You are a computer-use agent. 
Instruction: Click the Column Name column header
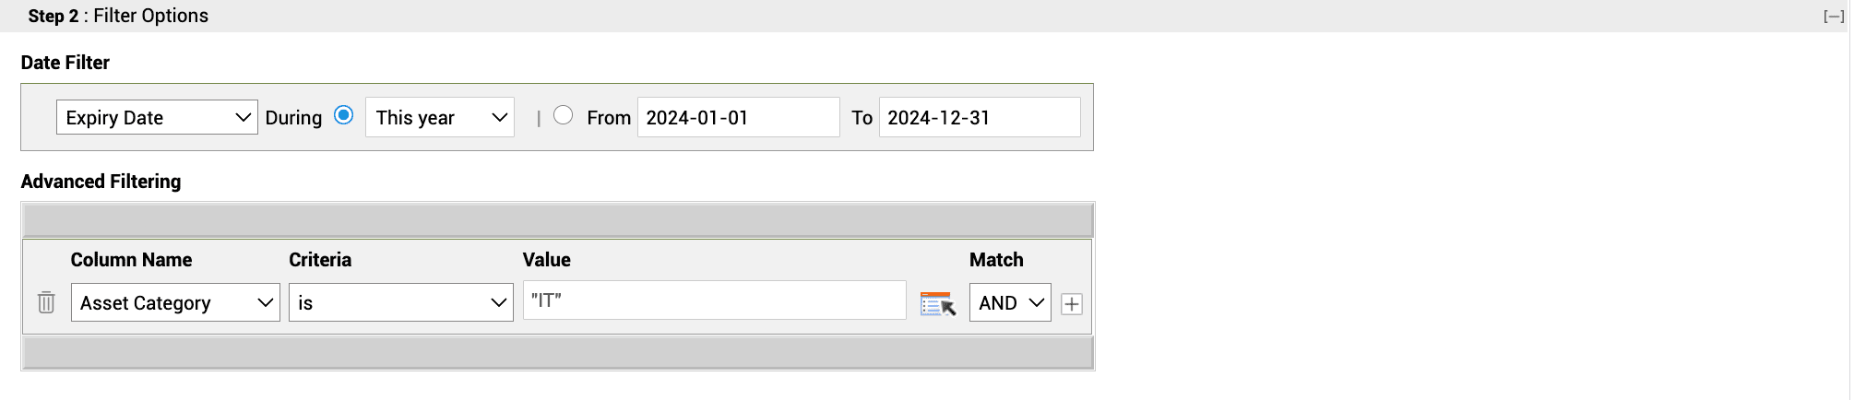[131, 260]
